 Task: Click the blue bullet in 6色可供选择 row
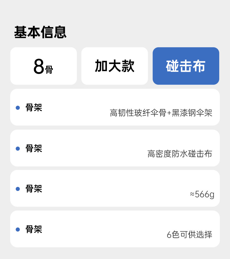pos(18,230)
